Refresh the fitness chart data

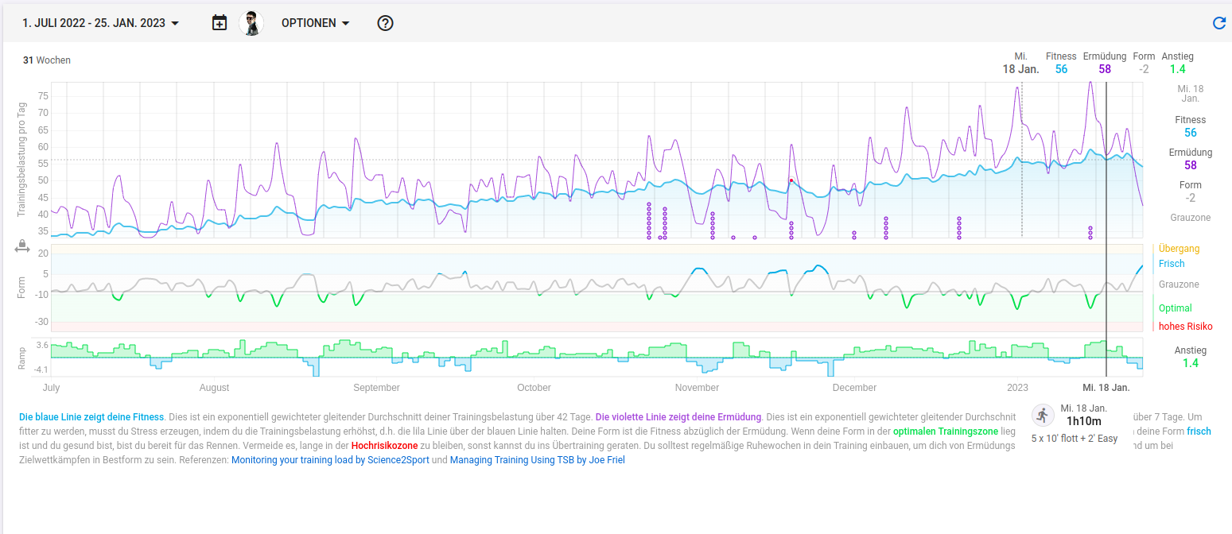pyautogui.click(x=1218, y=23)
